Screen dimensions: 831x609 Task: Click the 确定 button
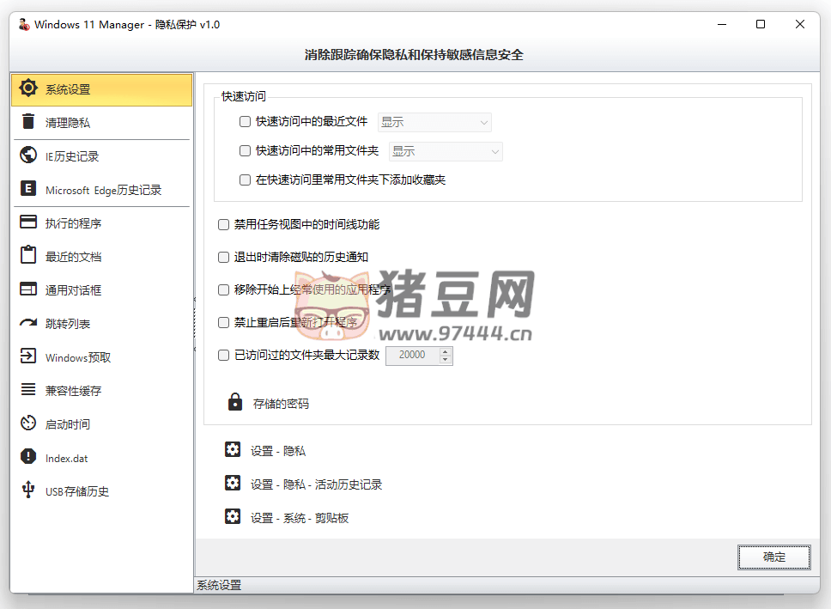[773, 557]
